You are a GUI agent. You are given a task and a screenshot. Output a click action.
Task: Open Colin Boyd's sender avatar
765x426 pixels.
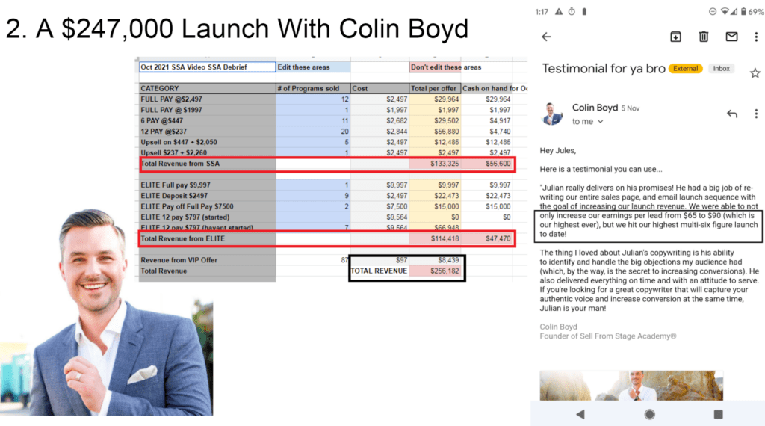point(553,114)
